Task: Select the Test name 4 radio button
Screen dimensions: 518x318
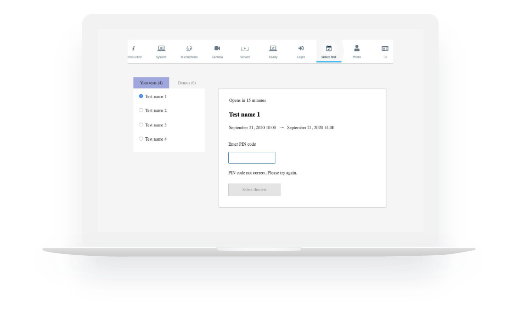Action: coord(141,138)
